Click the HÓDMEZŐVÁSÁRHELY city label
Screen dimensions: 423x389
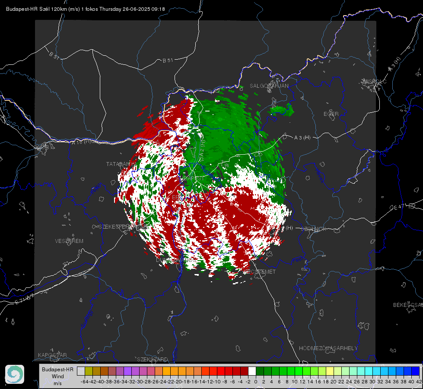pyautogui.click(x=328, y=348)
